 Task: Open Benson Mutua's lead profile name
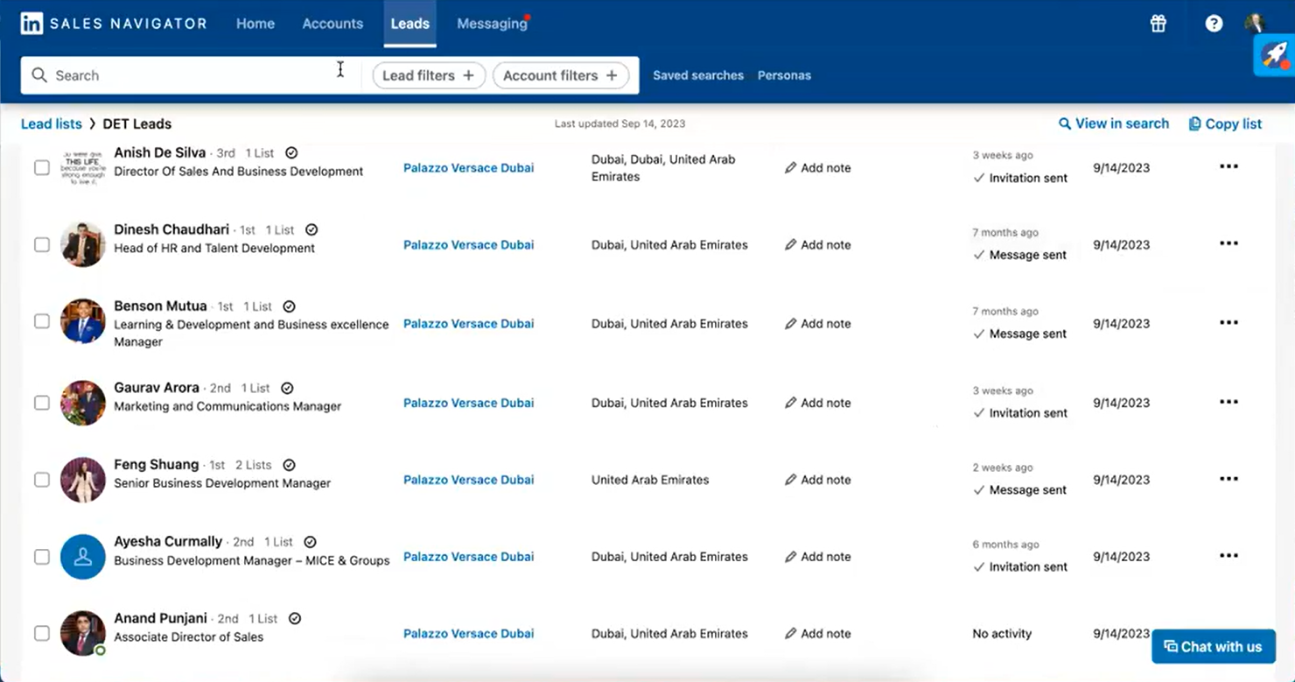tap(160, 306)
